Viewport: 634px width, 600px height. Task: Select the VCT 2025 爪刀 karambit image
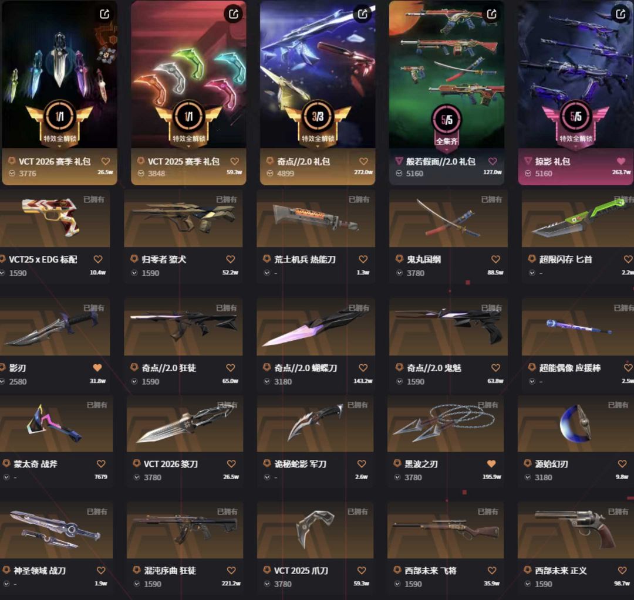(315, 530)
